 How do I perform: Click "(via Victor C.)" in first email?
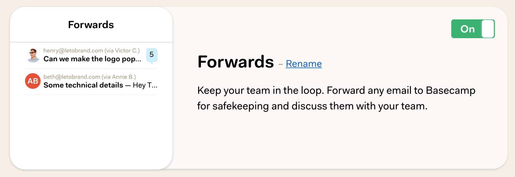click(122, 51)
